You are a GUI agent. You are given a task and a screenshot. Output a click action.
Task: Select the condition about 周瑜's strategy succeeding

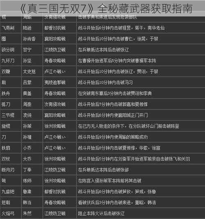pos(113,137)
